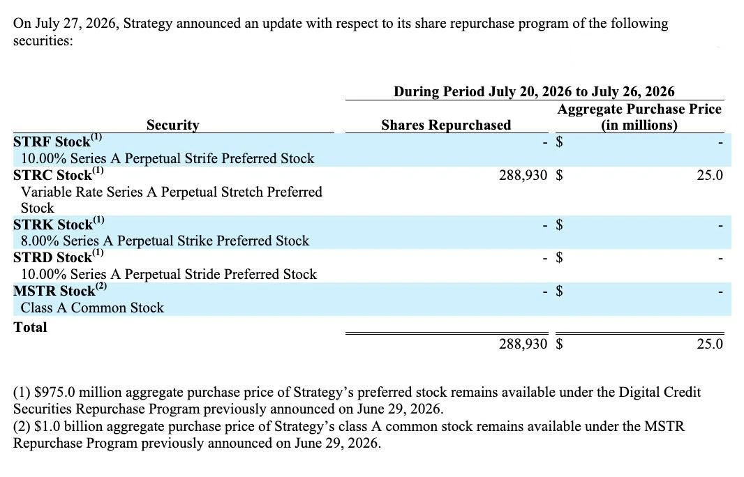The height and width of the screenshot is (477, 744).
Task: Click the Shares Repurchased column header
Action: (446, 125)
